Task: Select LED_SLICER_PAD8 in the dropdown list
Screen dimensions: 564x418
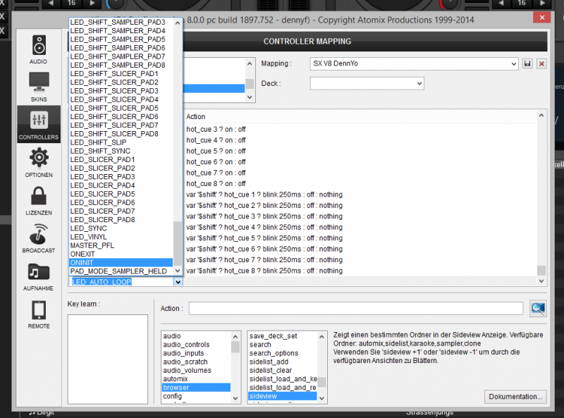Action: [121, 219]
